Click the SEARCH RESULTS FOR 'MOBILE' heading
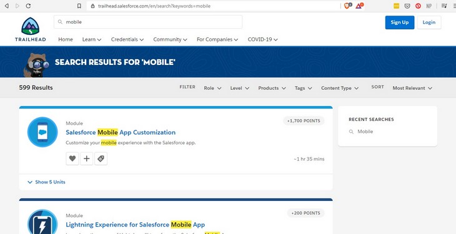456x234 pixels. tap(115, 62)
